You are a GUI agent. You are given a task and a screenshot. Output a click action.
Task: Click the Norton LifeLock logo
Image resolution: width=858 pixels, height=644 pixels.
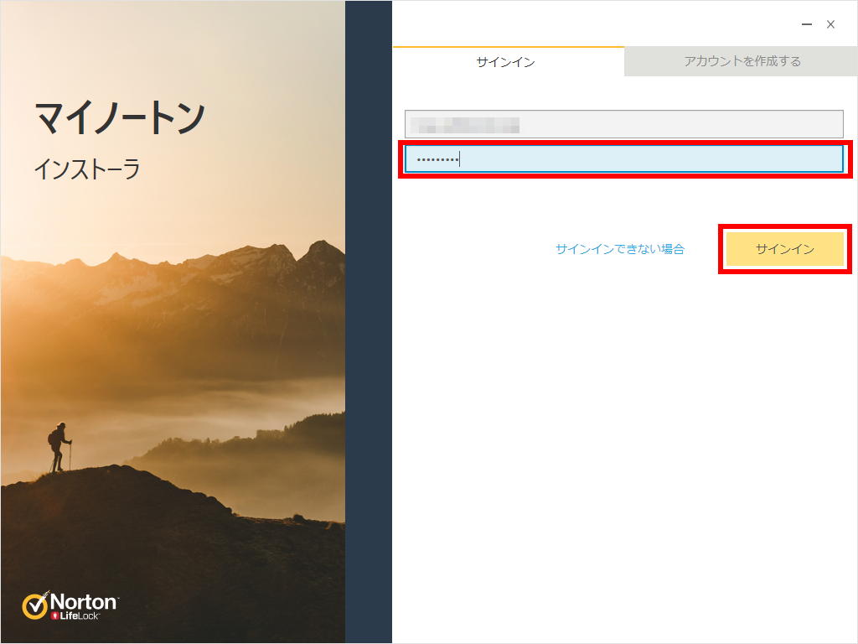[x=70, y=605]
